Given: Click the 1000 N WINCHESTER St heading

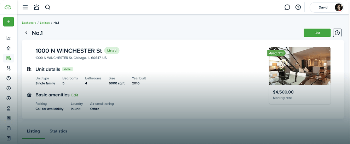Looking at the screenshot, I should pyautogui.click(x=69, y=50).
